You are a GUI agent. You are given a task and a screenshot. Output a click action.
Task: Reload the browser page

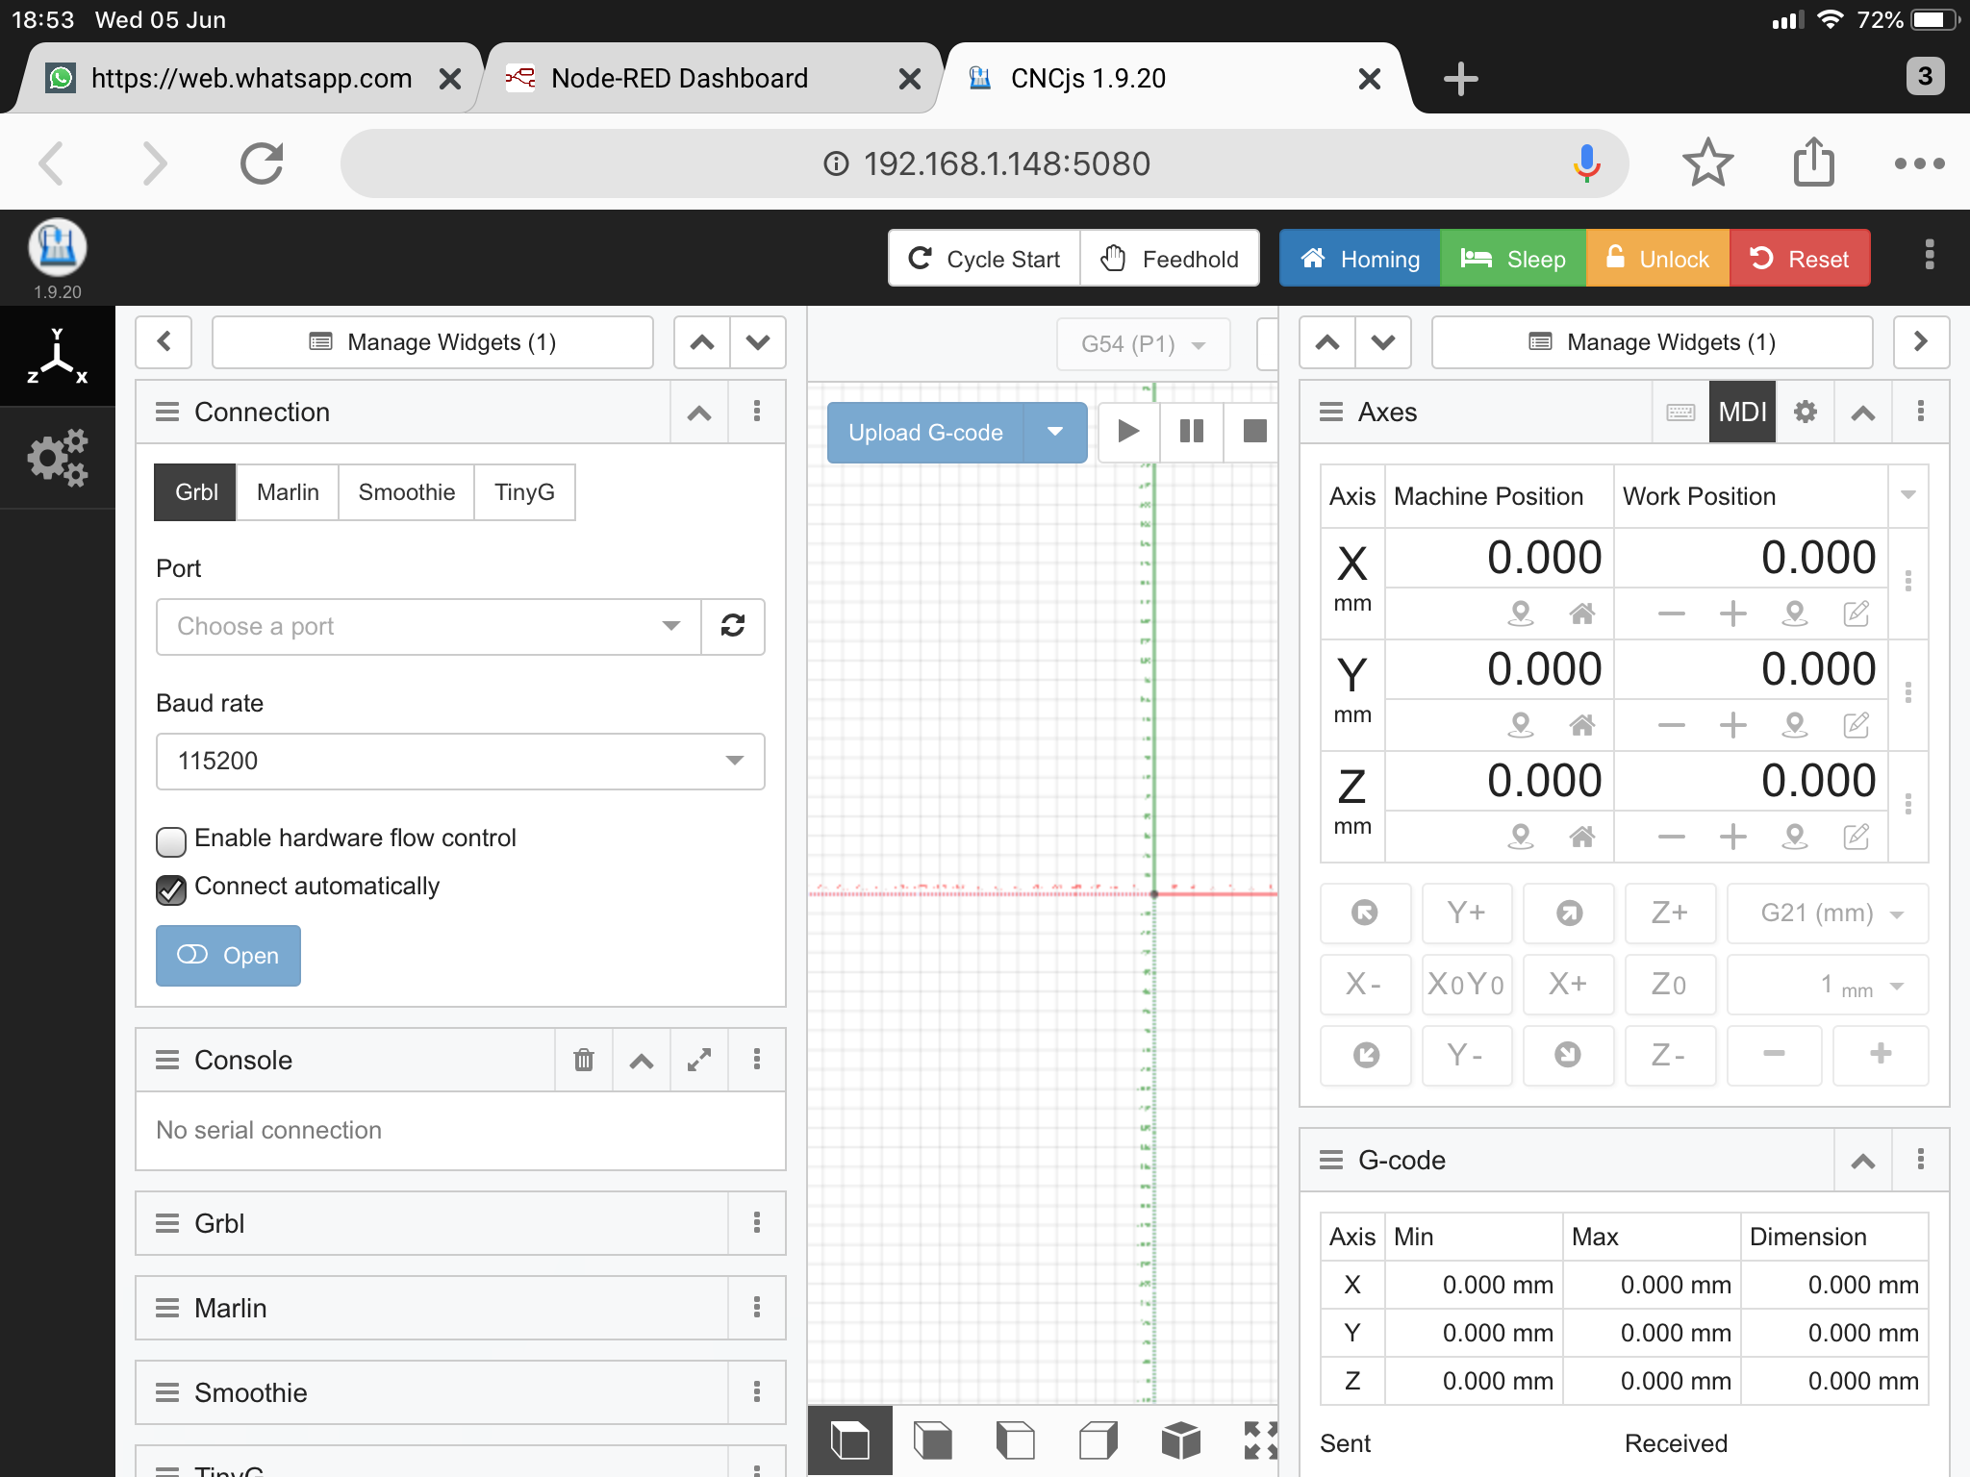point(262,163)
